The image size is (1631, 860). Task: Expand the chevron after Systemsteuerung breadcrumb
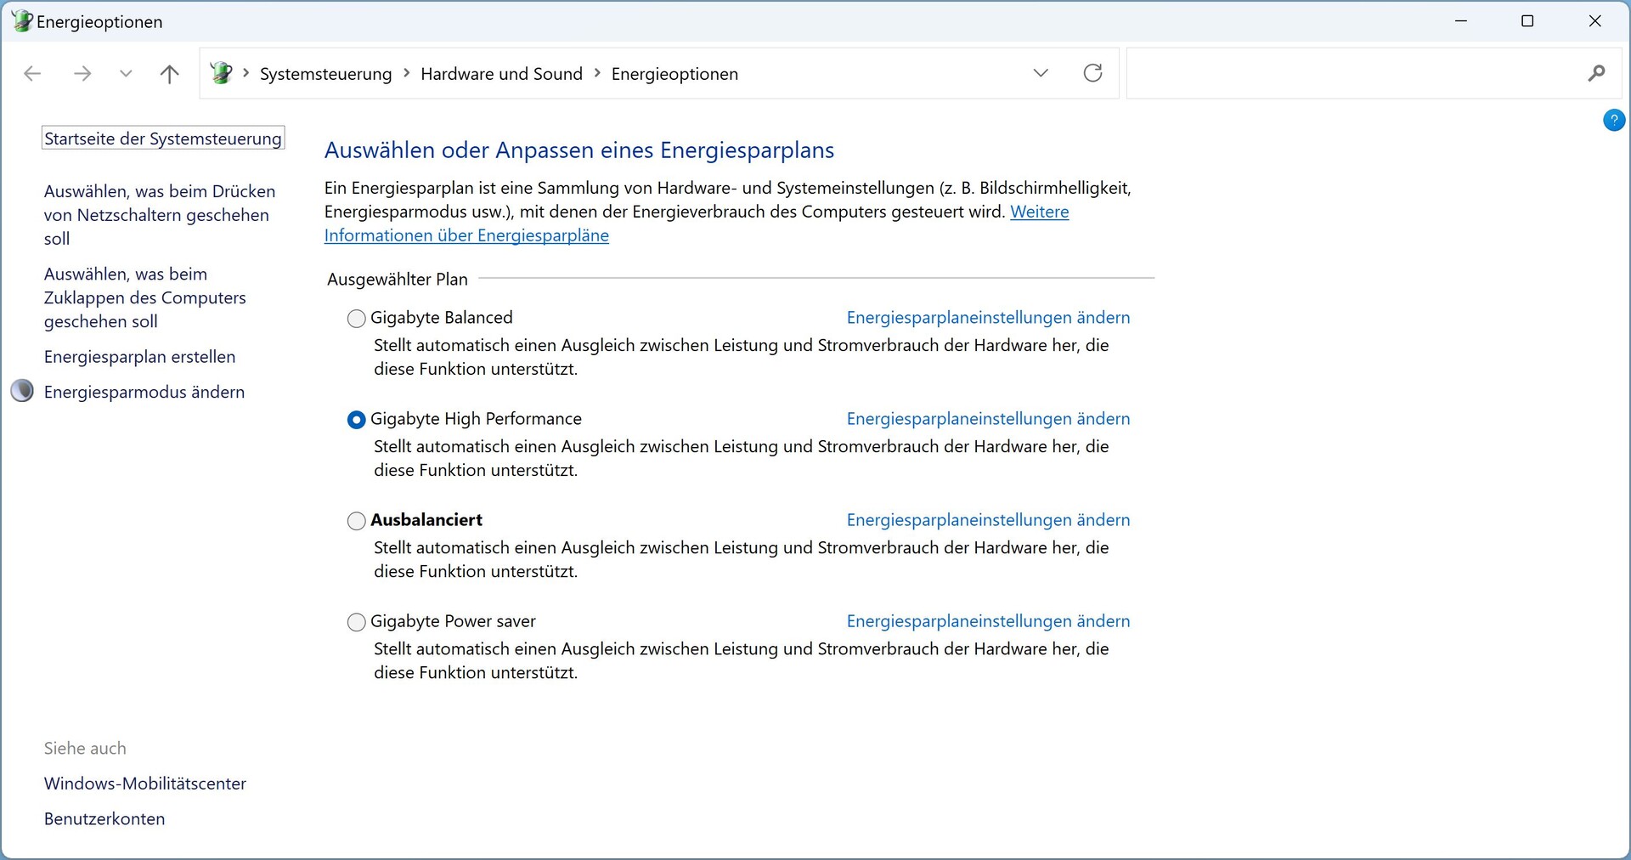pos(406,73)
